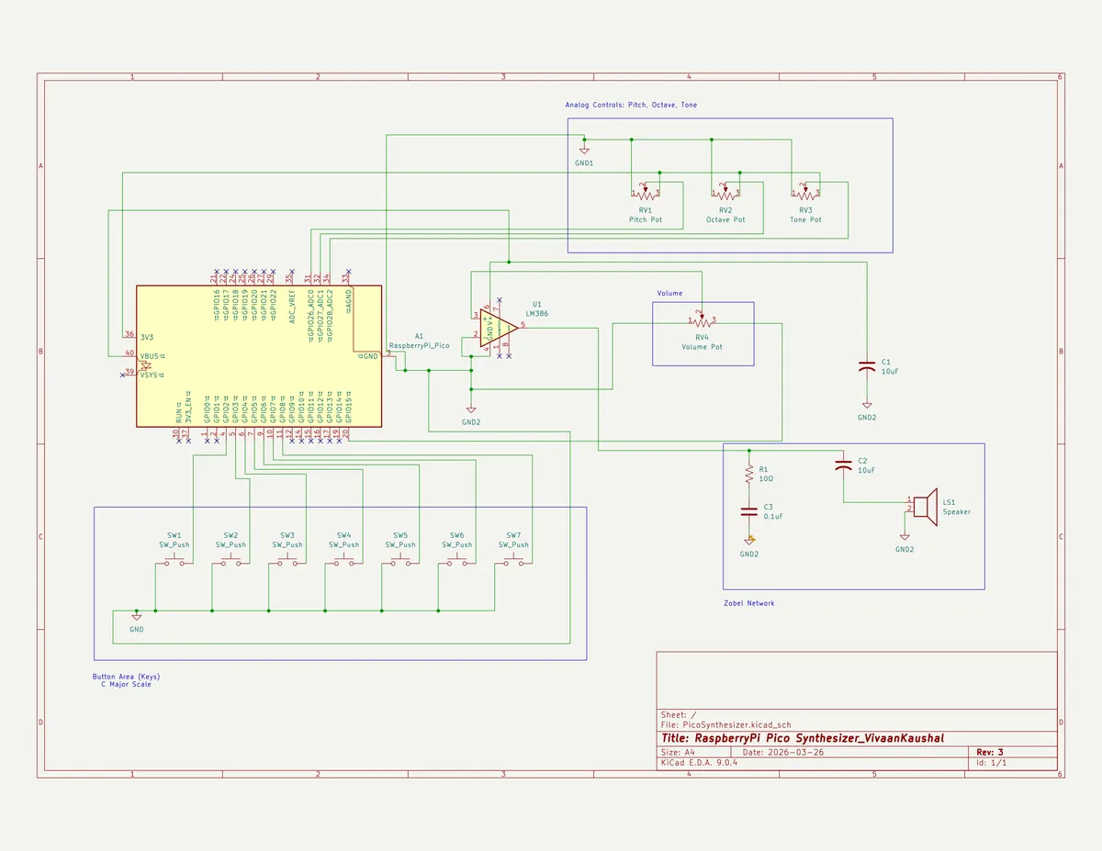This screenshot has height=851, width=1102.
Task: Click the 'Pitch Pot' label
Action: pos(646,219)
